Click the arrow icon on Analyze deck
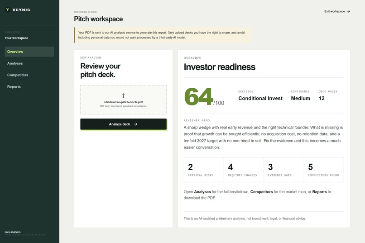The image size is (365, 243). 135,124
